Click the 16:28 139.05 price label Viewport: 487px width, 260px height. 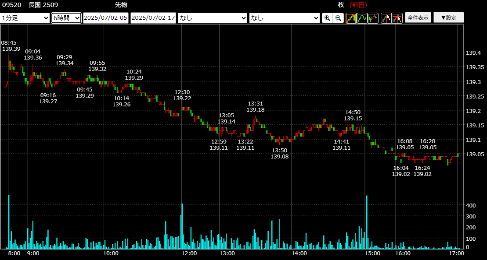[x=427, y=144]
